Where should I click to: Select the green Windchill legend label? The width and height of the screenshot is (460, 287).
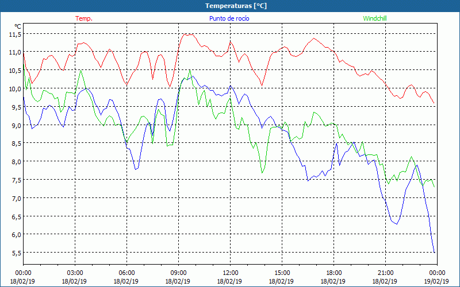(x=375, y=18)
